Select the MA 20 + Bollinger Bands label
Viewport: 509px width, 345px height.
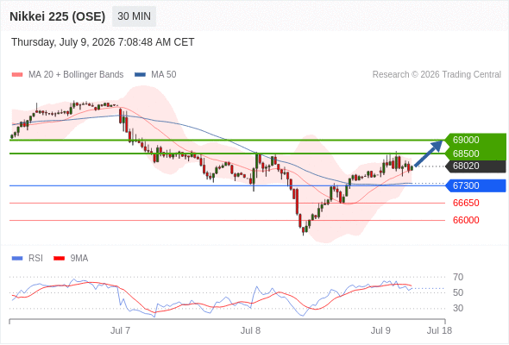pos(76,75)
